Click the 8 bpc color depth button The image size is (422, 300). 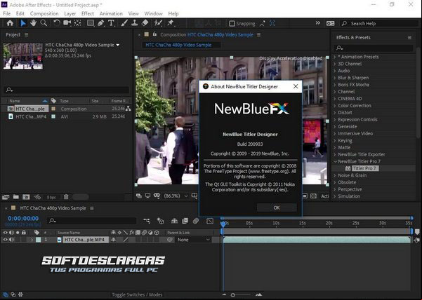click(x=51, y=198)
